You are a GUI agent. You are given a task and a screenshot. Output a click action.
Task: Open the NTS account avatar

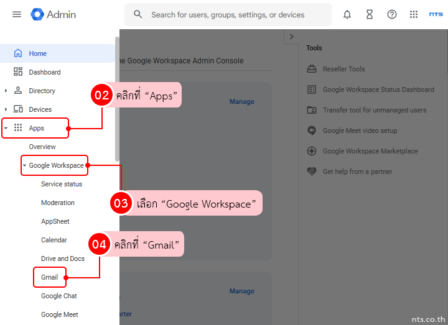tap(436, 14)
